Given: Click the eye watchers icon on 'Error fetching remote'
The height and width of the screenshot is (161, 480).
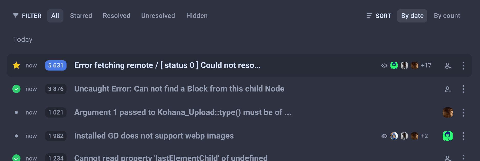Looking at the screenshot, I should 384,66.
